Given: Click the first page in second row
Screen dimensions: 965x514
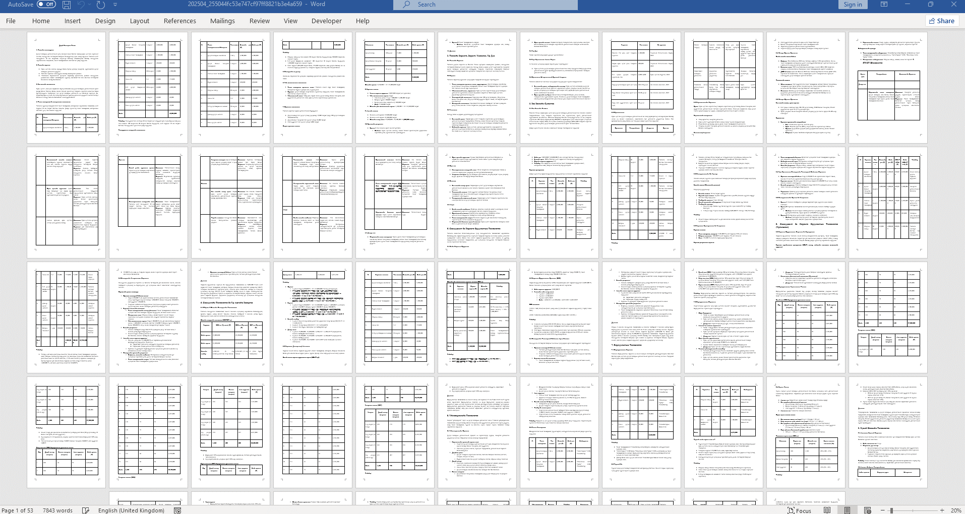Looking at the screenshot, I should [67, 203].
